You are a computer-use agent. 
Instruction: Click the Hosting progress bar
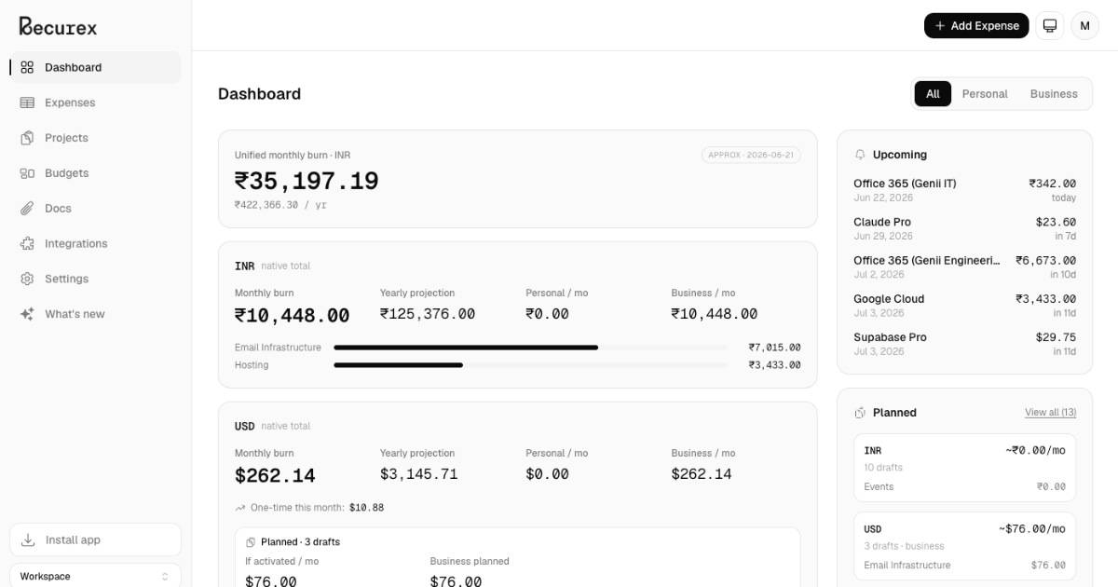point(531,365)
